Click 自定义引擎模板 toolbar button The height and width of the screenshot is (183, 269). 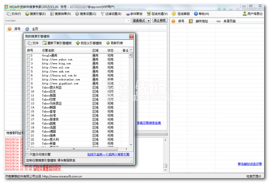point(89,43)
